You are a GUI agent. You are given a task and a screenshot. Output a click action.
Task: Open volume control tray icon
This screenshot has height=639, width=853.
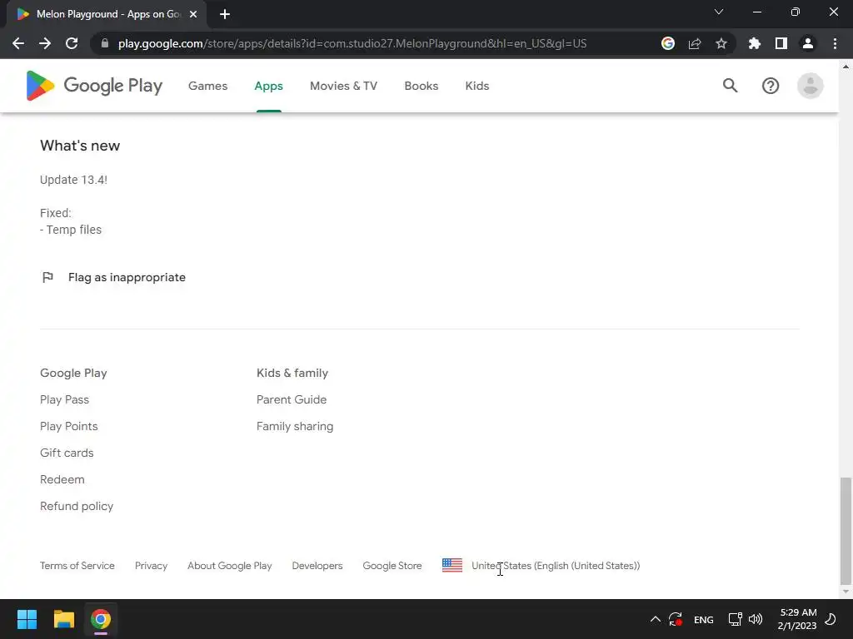point(756,619)
